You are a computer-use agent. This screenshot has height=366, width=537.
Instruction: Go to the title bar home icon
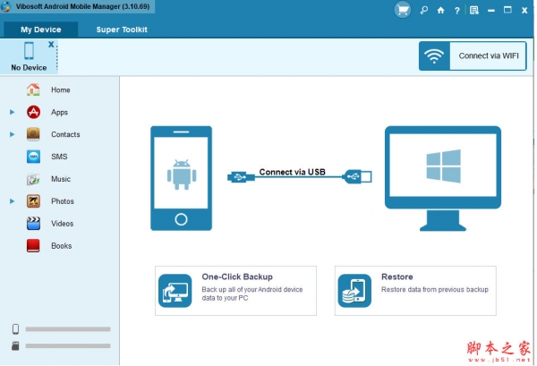tap(440, 10)
